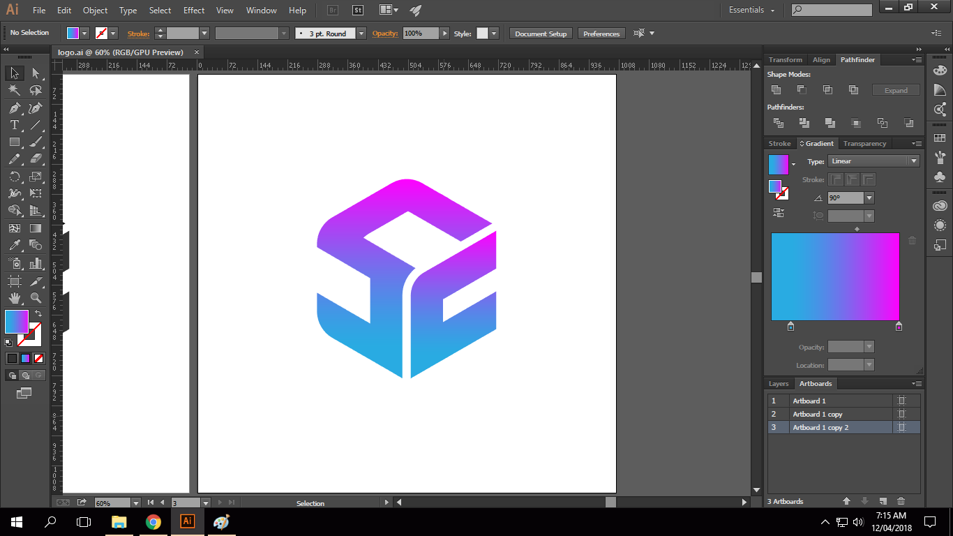Screen dimensions: 953x536
Task: Open the 3 pt. Round brush dropdown
Action: pos(361,33)
